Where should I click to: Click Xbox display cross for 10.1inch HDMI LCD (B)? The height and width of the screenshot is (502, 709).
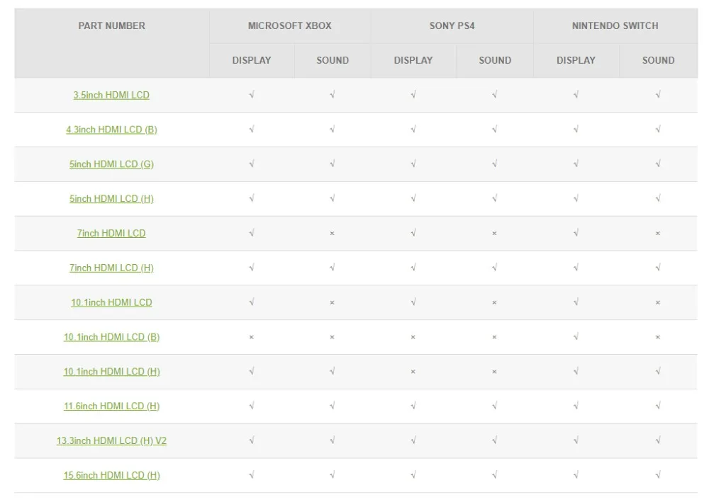[252, 337]
